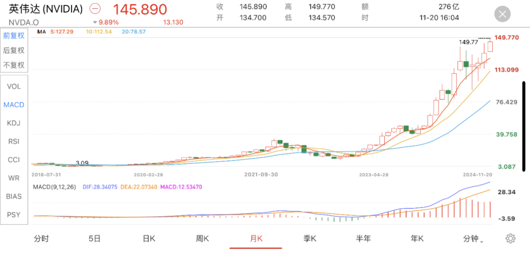Click the 149.770 axis price label
530x253 pixels.
[506, 37]
